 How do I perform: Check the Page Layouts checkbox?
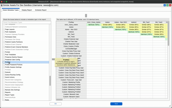pyautogui.click(x=4, y=29)
